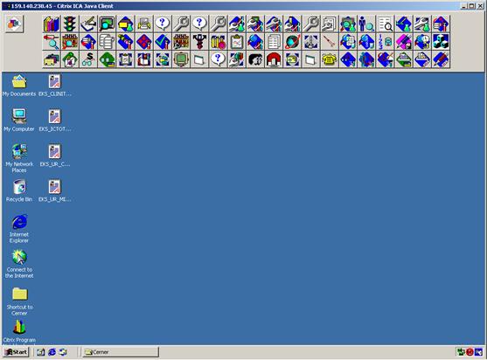
Task: Open the document with magnifier search icon
Action: coord(385,24)
